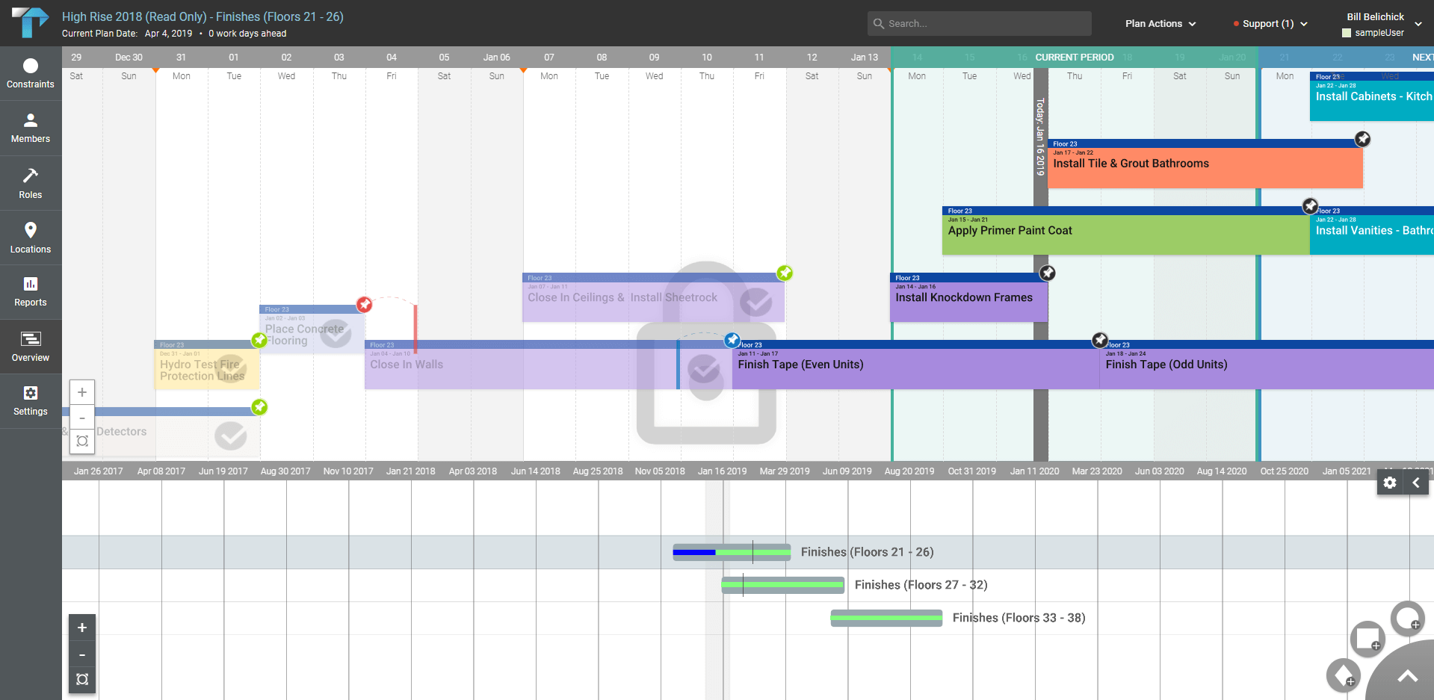Click the X marker on Install Knockdown Frames
Image resolution: width=1434 pixels, height=700 pixels.
(1047, 273)
